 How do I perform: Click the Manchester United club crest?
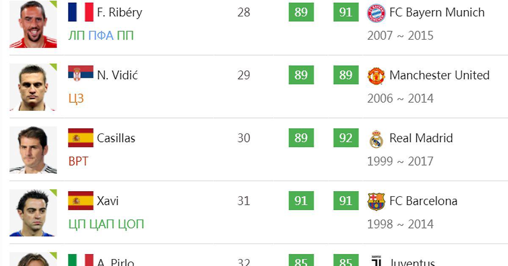point(376,76)
